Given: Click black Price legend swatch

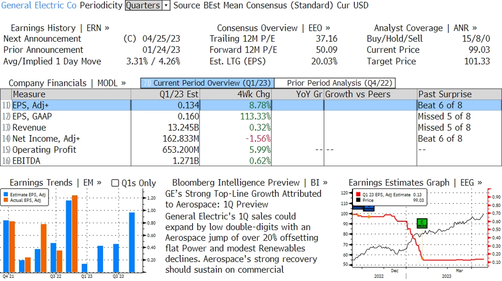Looking at the screenshot, I should 358,200.
